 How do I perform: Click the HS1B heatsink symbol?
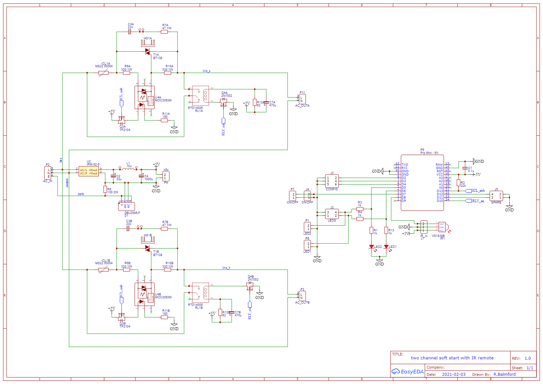click(148, 240)
